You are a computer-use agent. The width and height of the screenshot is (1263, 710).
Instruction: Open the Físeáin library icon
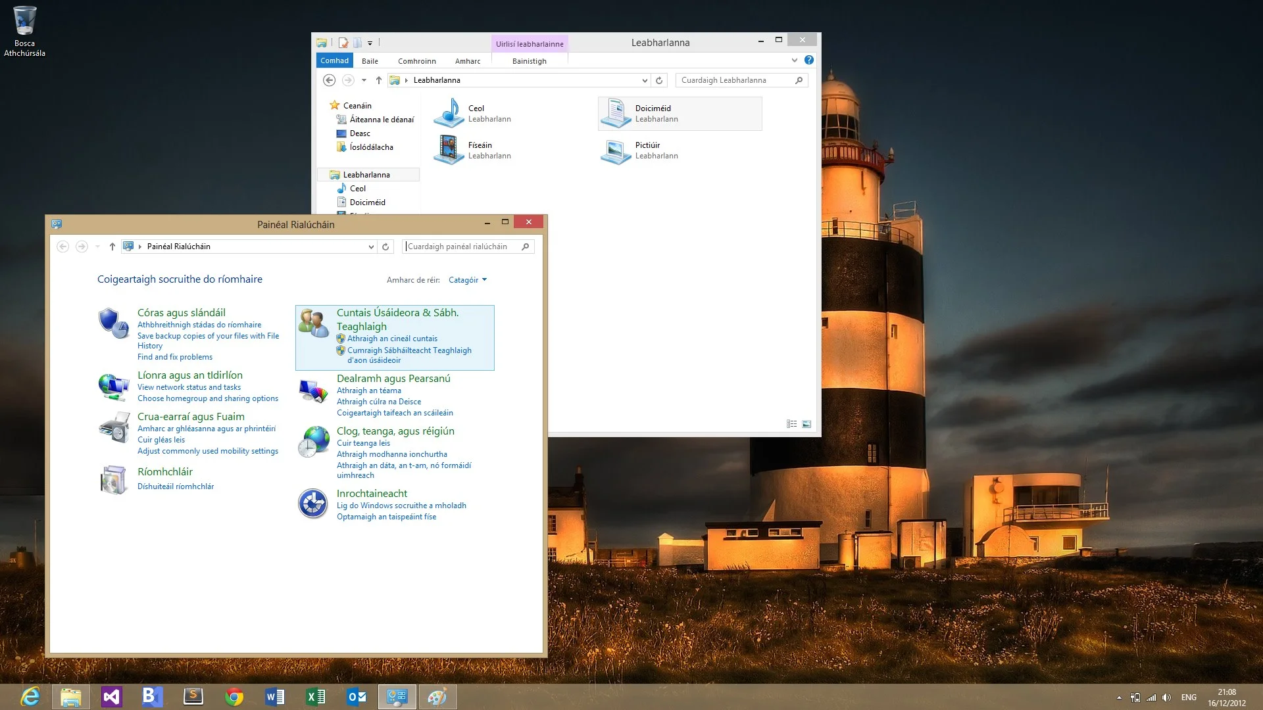coord(449,150)
